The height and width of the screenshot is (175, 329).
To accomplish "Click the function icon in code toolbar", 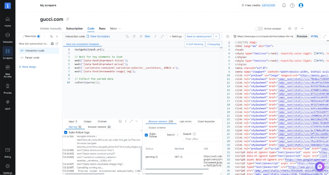I will point(155,36).
